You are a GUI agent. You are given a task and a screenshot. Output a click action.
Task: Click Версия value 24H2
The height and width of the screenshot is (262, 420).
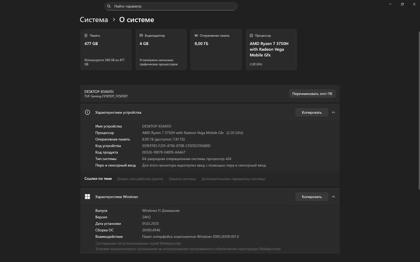pos(146,217)
